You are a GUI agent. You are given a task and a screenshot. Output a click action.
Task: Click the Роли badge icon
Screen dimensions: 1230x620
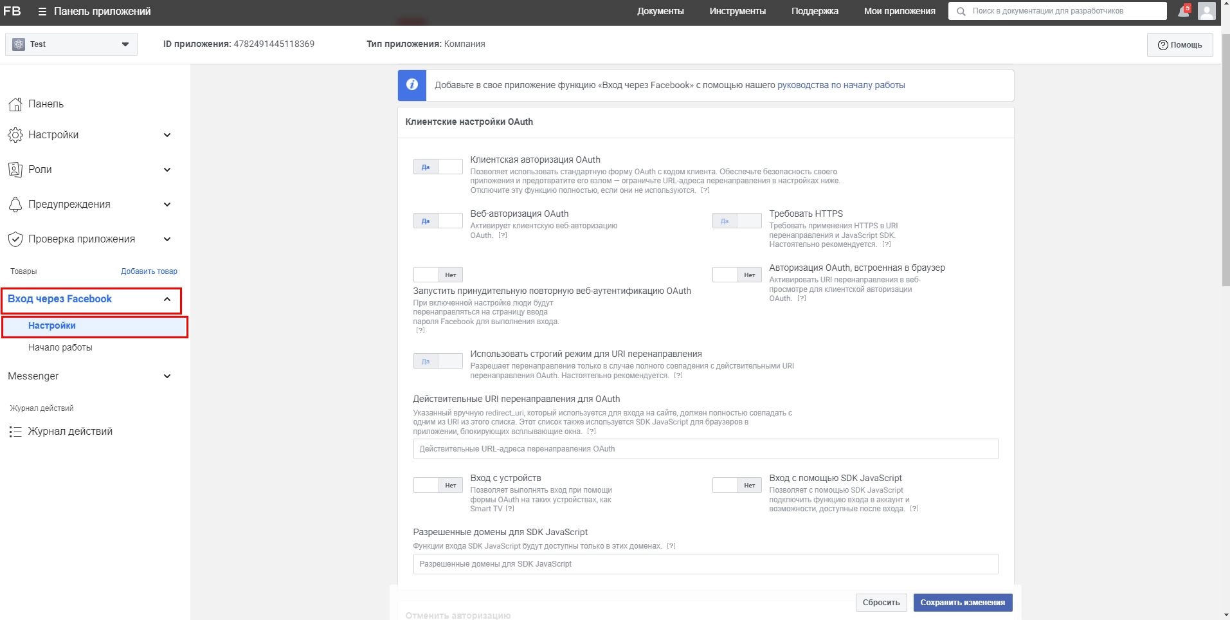tap(15, 170)
